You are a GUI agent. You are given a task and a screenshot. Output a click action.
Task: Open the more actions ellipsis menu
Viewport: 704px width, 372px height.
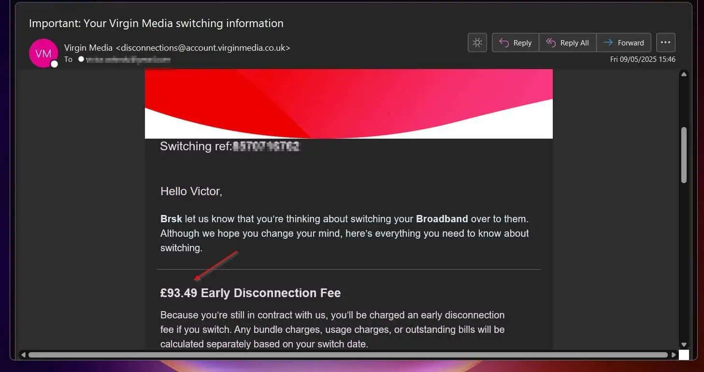(x=665, y=43)
